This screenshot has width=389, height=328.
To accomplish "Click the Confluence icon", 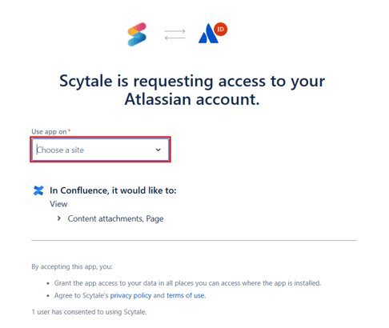I will tap(38, 190).
